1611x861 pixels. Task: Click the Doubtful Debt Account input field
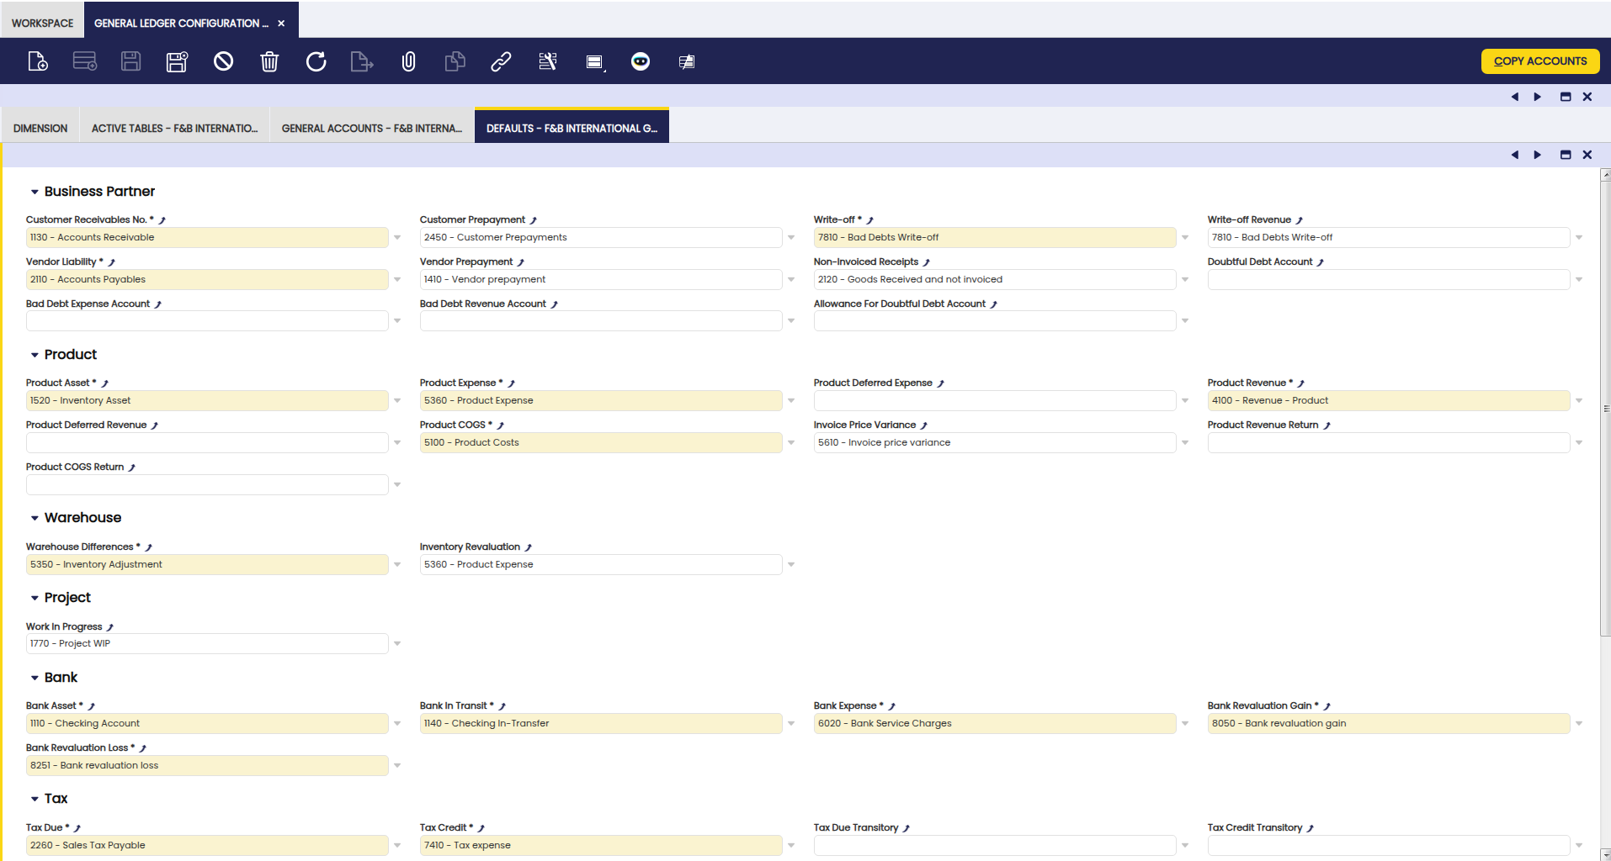click(x=1388, y=280)
